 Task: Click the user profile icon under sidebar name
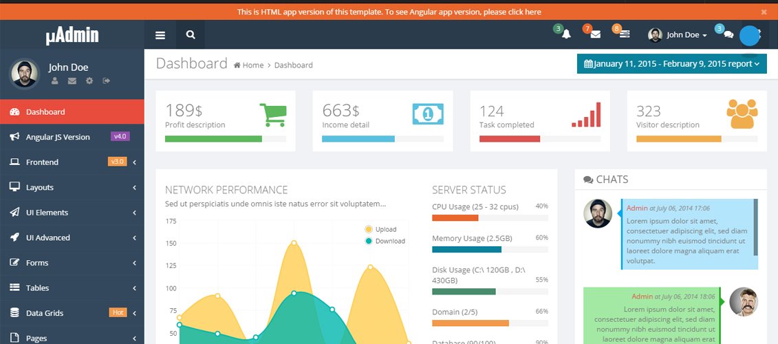55,81
